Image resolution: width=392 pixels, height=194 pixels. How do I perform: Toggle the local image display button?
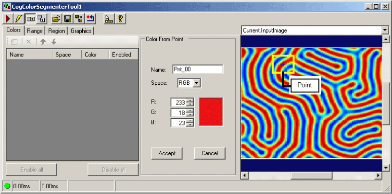30,19
